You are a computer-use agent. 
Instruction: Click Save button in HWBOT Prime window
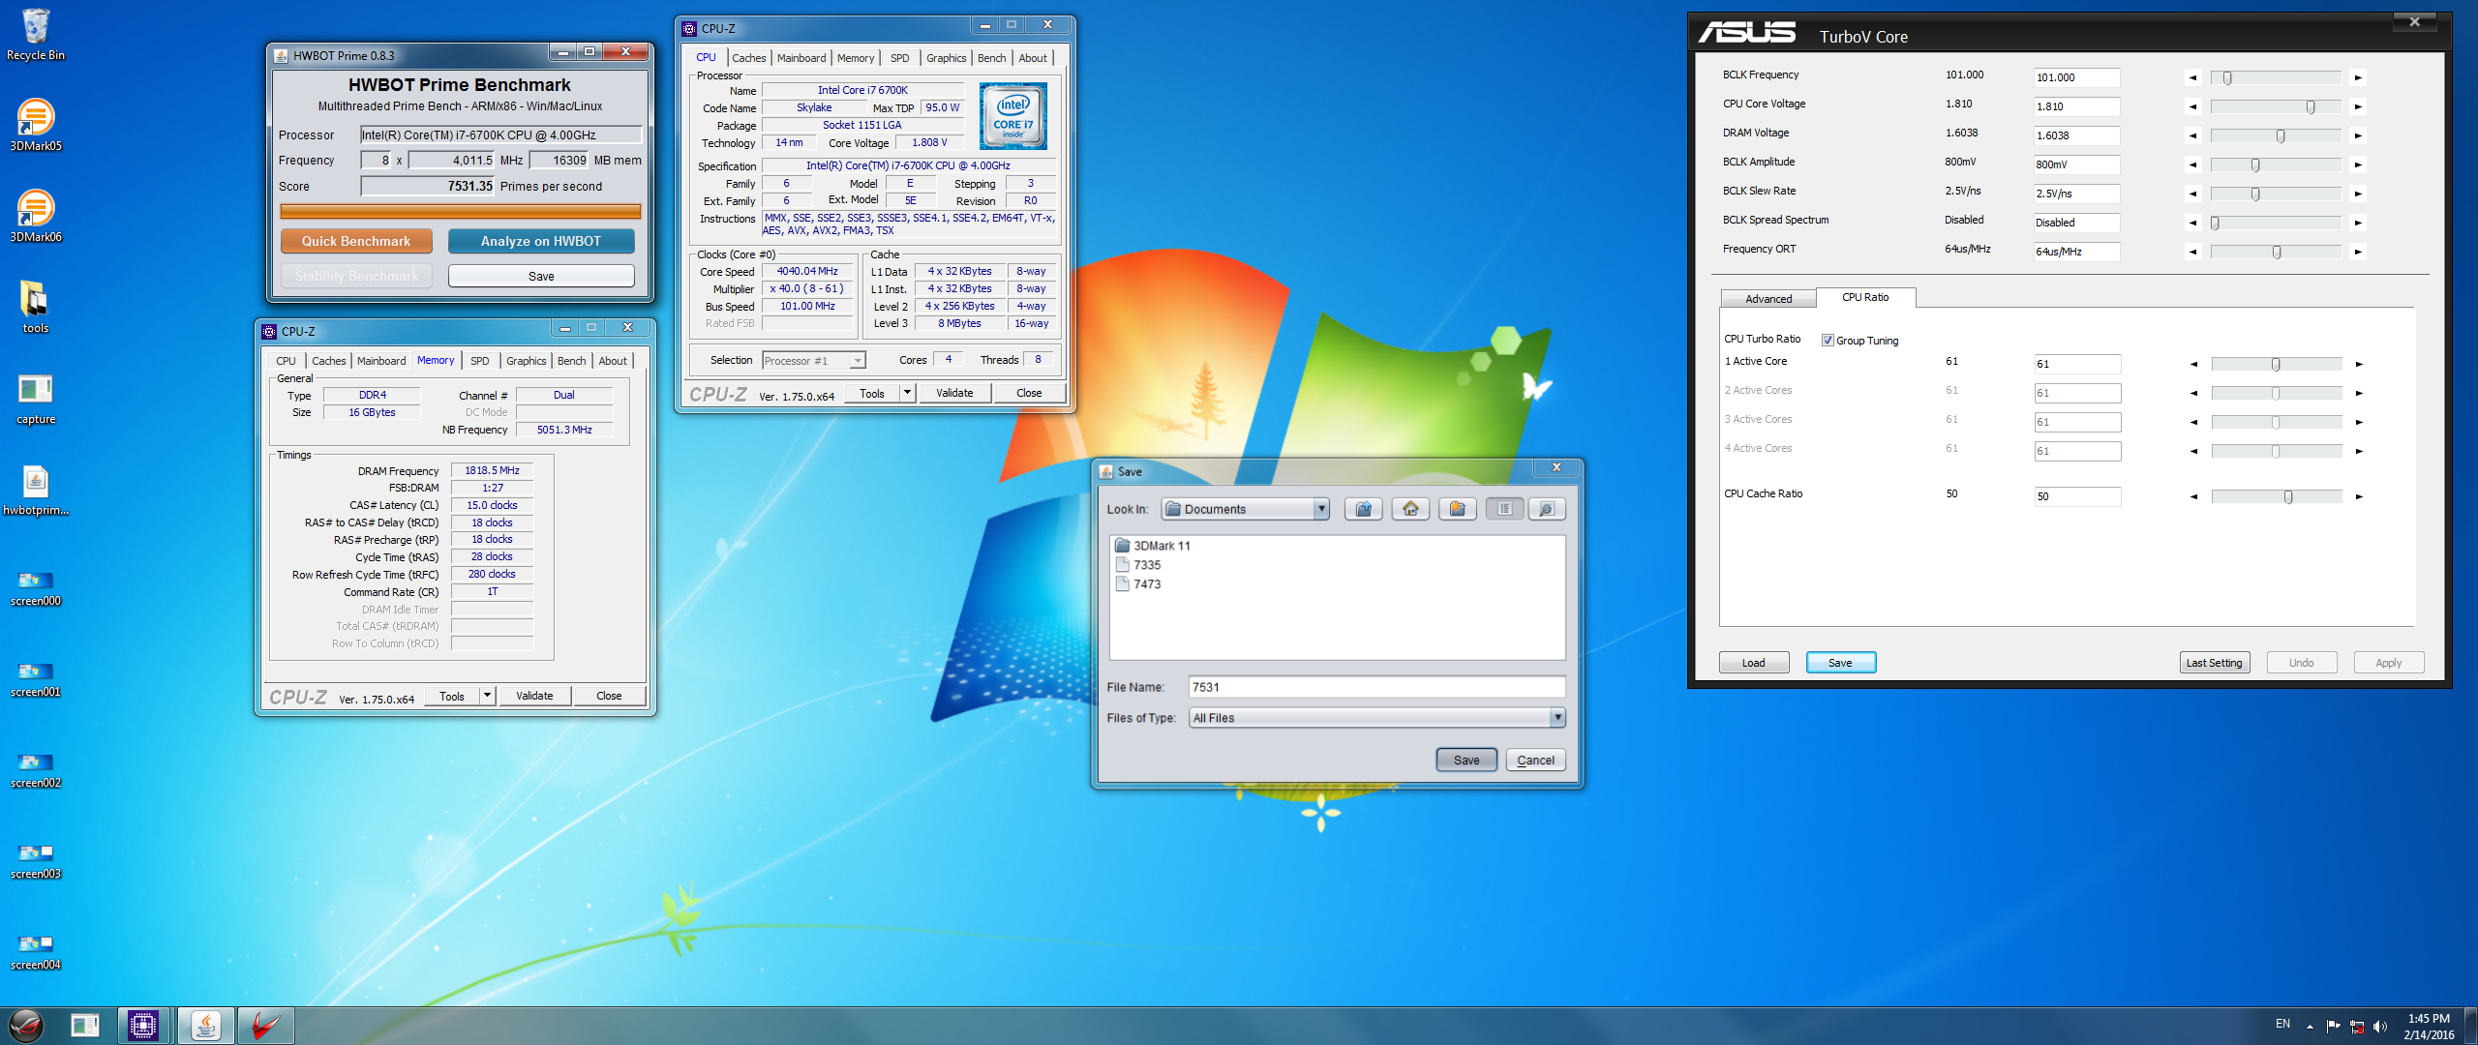(541, 276)
